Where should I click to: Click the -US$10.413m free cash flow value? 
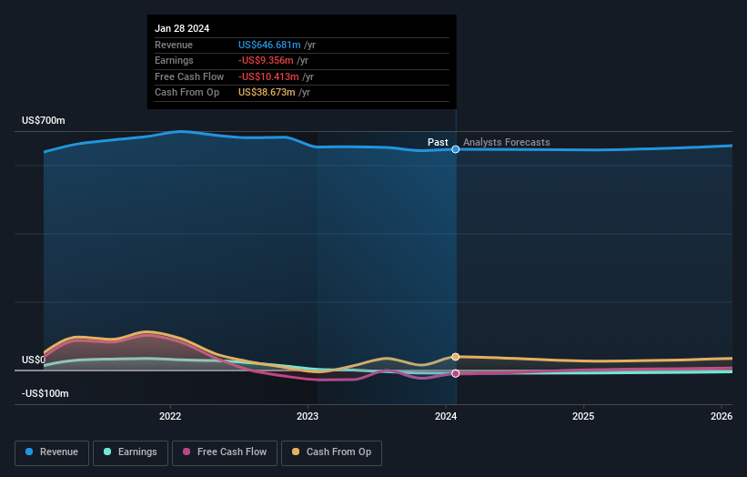[x=268, y=76]
